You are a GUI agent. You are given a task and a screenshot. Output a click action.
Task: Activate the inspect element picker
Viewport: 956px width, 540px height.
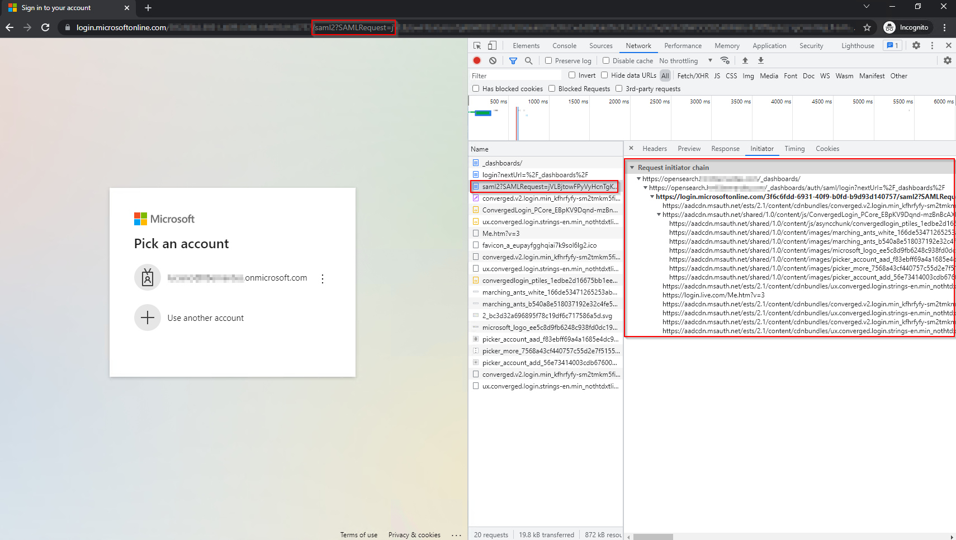click(x=477, y=46)
